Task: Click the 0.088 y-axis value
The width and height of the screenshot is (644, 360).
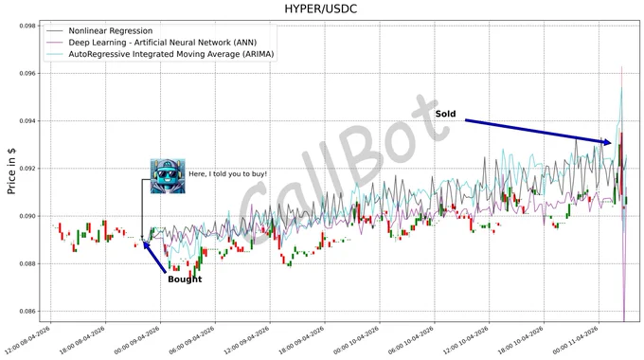Action: (27, 263)
